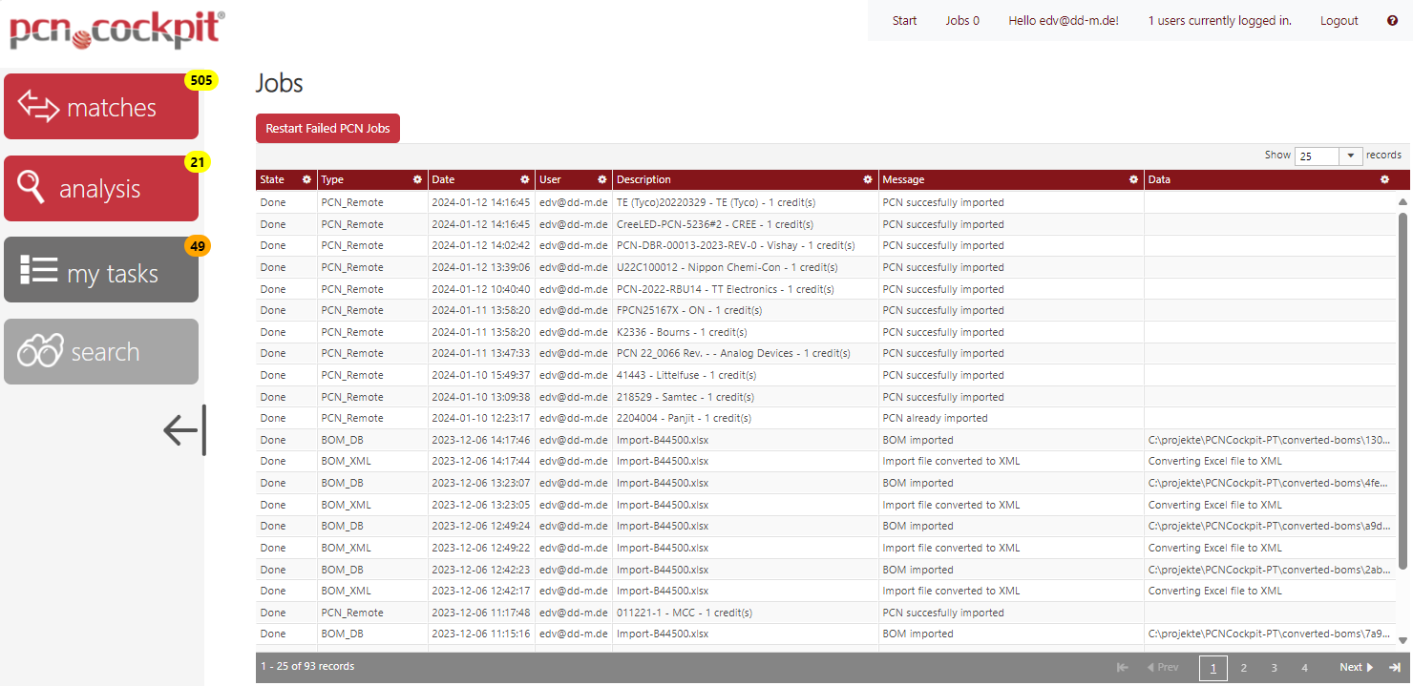
Task: Expand the Show records dropdown
Action: click(x=1350, y=156)
